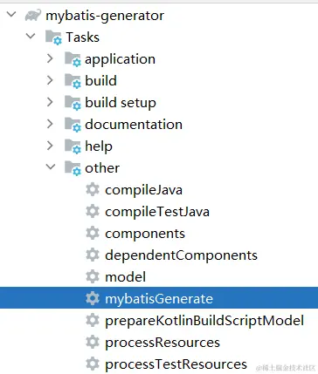
Task: Select the processResources task
Action: click(x=162, y=343)
